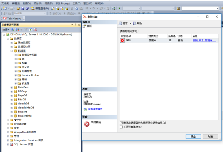
Task: Open the 连接 dropdown in Object Explorer
Action: 6,30
